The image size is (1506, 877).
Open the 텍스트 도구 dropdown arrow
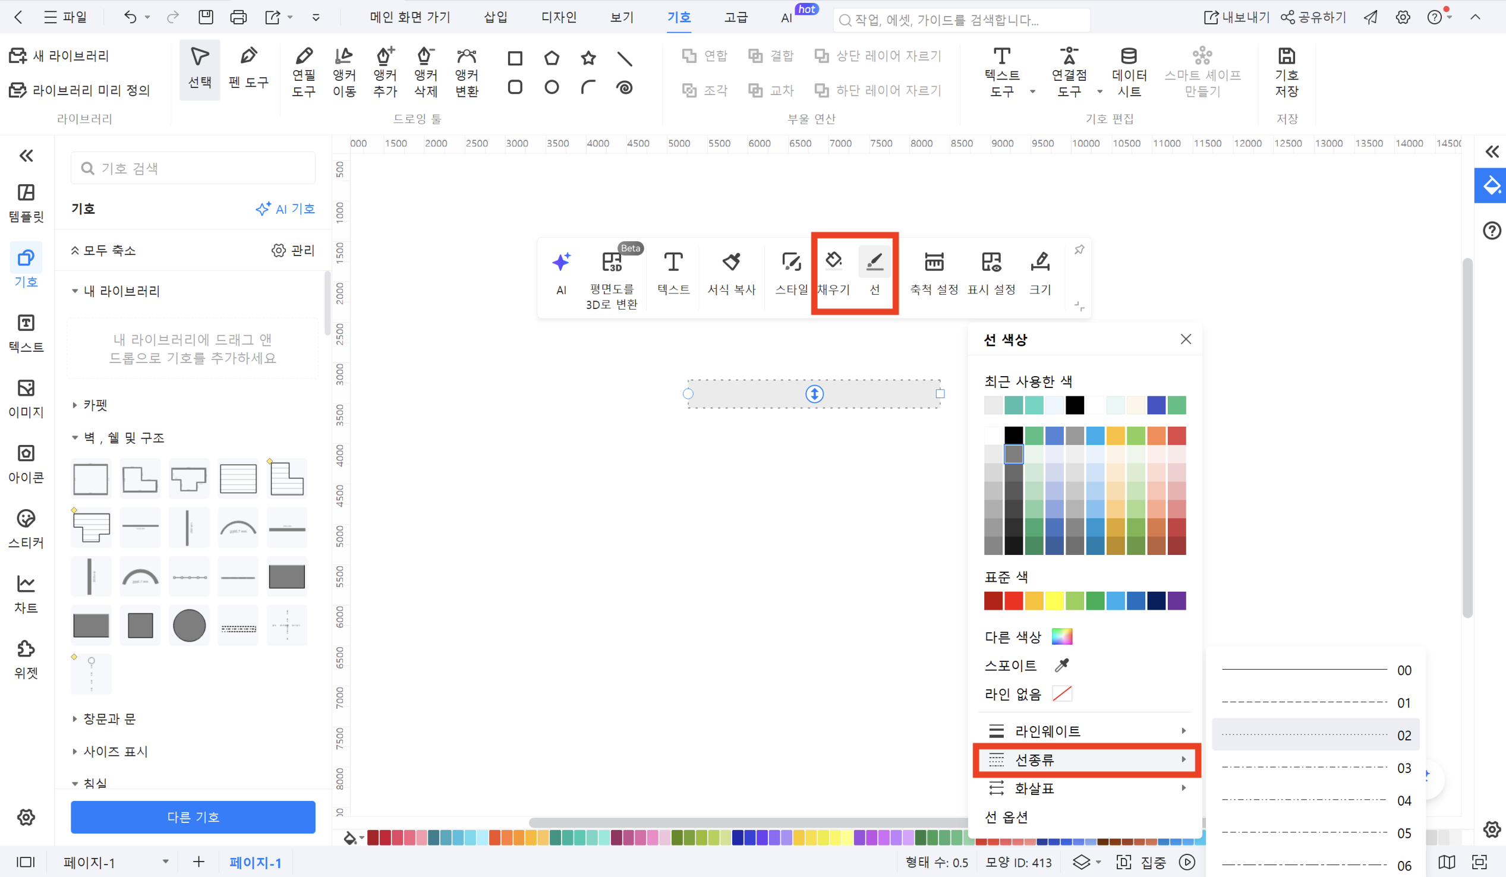pos(1034,92)
